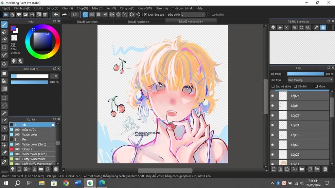Select the rectangular Select tool

(4, 98)
